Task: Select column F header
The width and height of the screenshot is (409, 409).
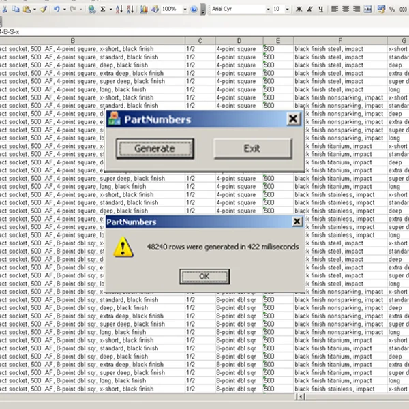Action: click(x=340, y=41)
